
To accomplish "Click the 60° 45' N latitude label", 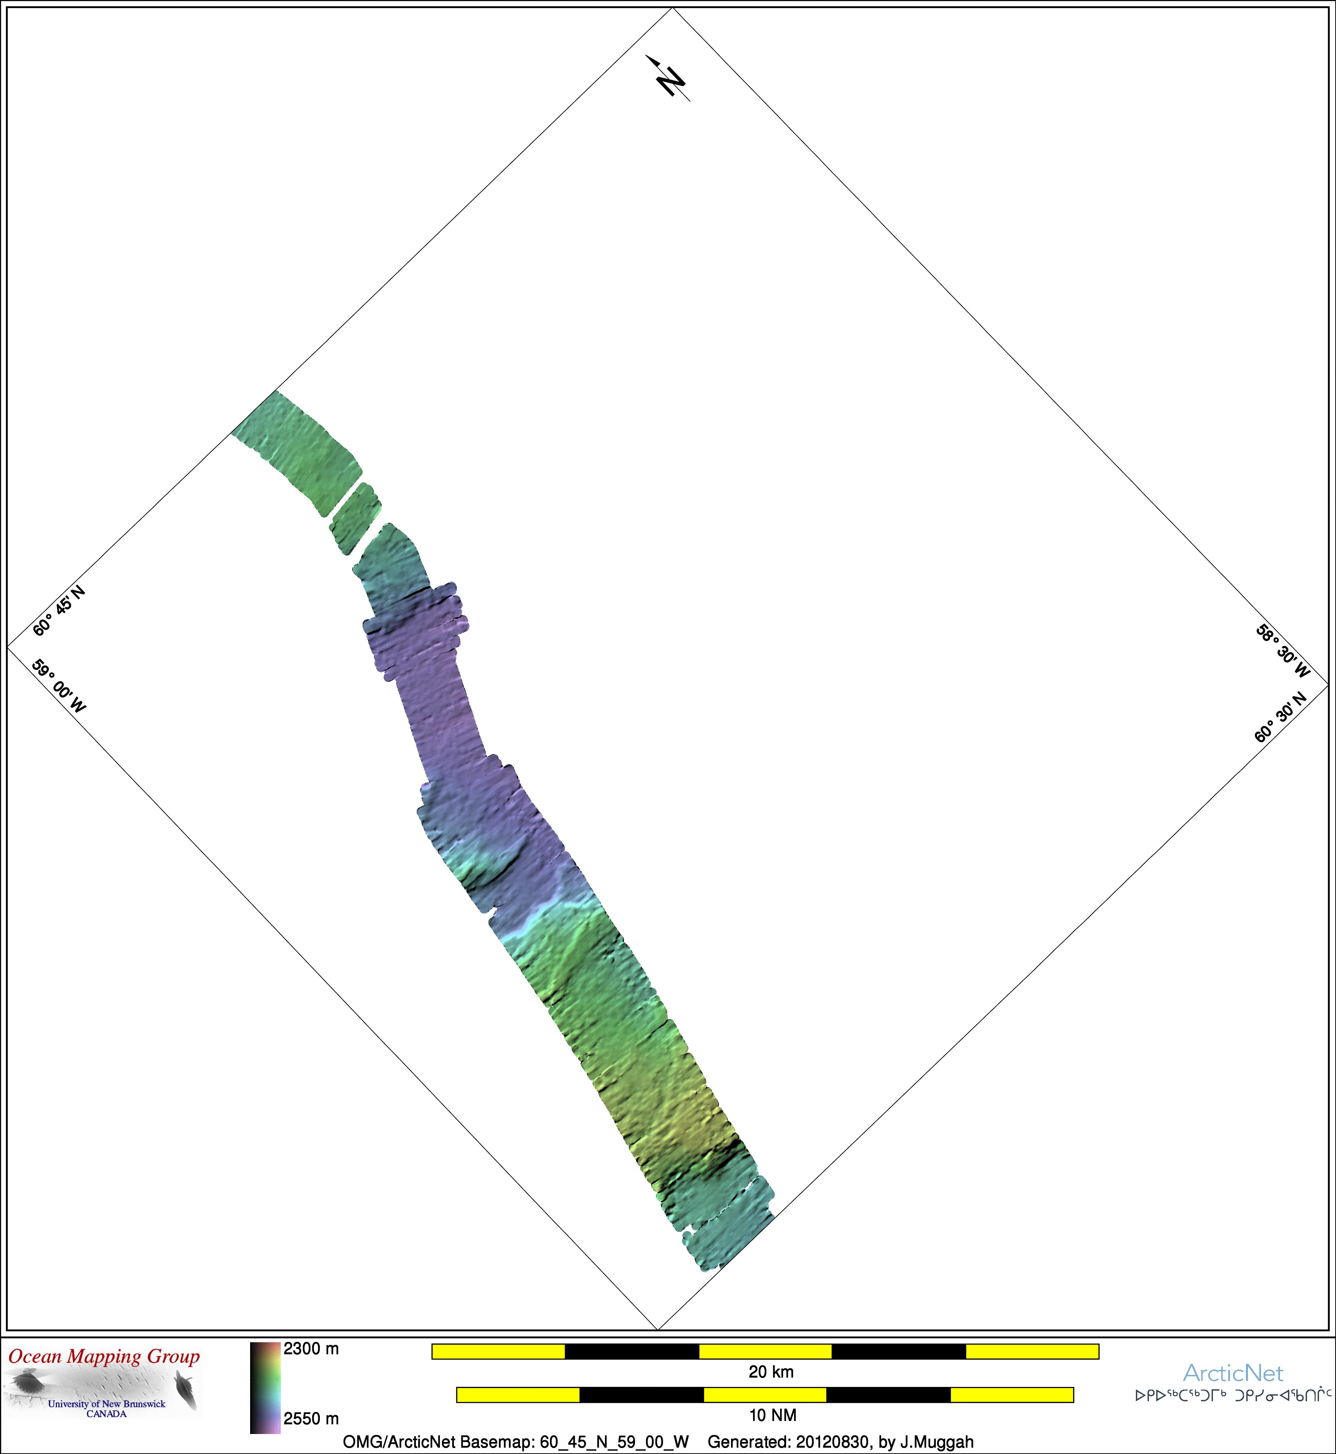I will [x=59, y=611].
